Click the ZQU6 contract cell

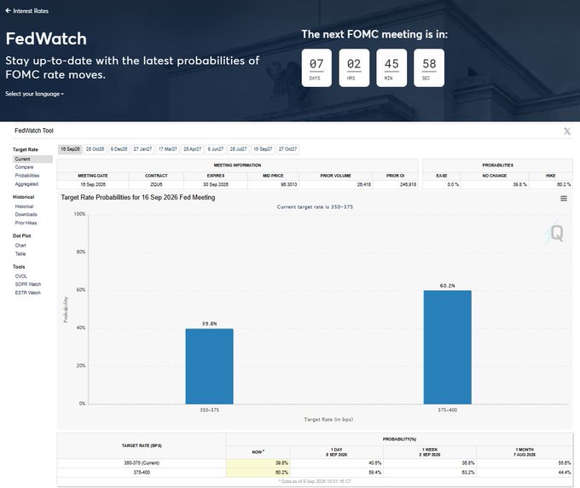coord(156,184)
